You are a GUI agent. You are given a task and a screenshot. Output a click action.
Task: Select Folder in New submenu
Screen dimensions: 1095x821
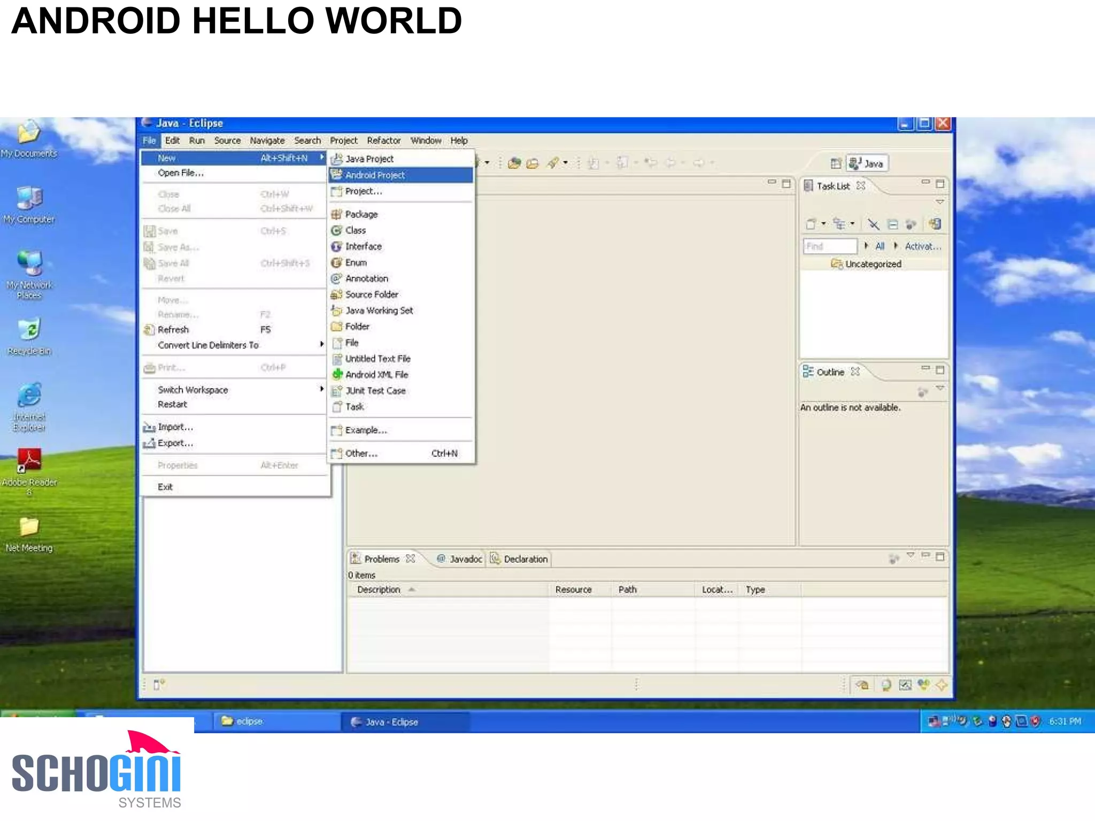(x=400, y=327)
